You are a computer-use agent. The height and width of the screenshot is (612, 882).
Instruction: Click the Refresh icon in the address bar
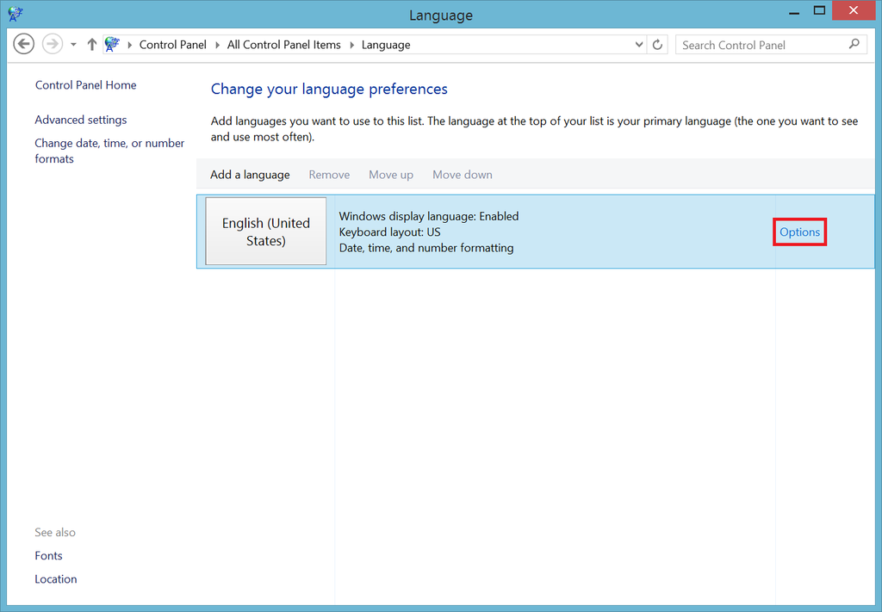tap(657, 44)
